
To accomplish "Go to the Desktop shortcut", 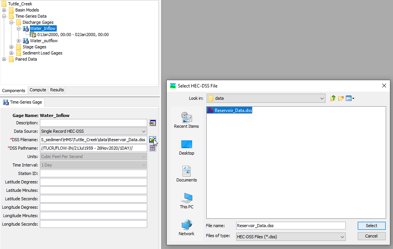I will click(x=186, y=147).
